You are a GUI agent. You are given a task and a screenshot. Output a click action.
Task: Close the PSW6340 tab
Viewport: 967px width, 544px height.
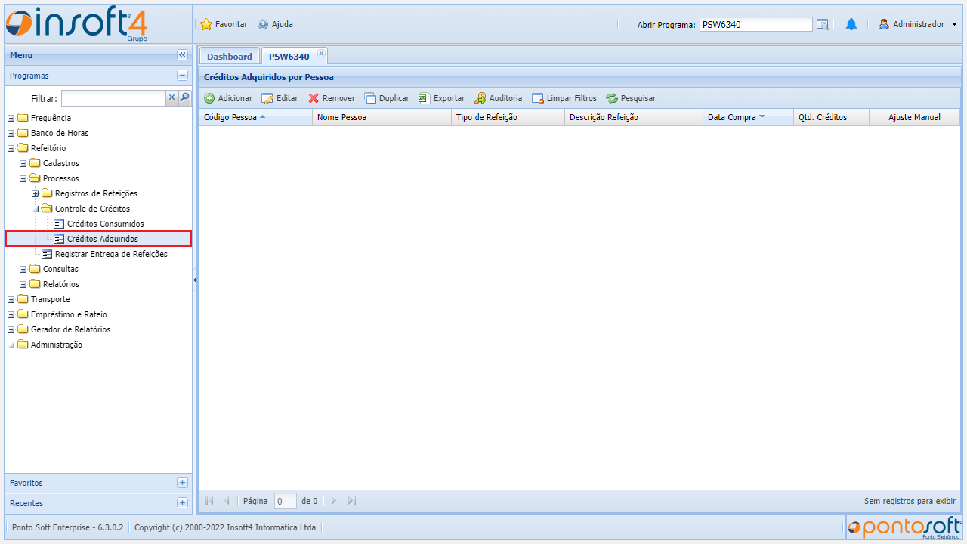pyautogui.click(x=321, y=54)
